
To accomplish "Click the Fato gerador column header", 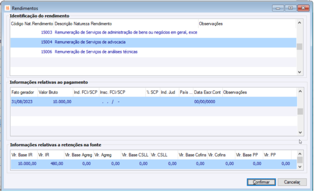I will (x=24, y=92).
